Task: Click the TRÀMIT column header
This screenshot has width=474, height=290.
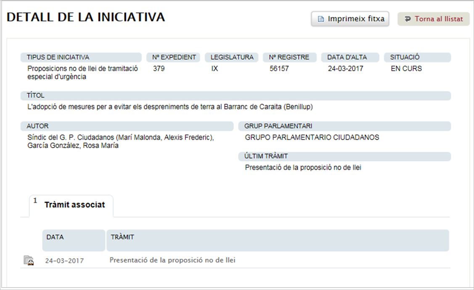Action: [x=122, y=237]
